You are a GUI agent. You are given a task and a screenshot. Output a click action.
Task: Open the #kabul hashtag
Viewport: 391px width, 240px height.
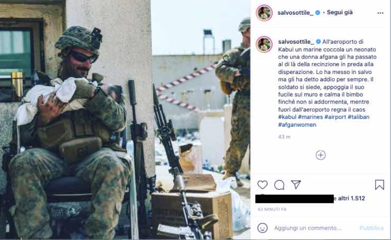(x=287, y=117)
